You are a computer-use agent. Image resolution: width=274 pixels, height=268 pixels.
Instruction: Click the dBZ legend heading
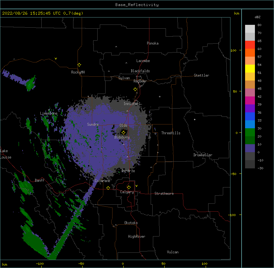coord(257,17)
